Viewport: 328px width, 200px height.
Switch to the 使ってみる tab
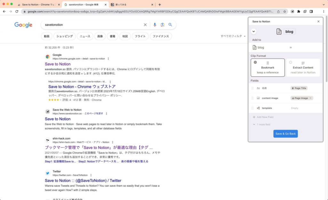pyautogui.click(x=132, y=4)
